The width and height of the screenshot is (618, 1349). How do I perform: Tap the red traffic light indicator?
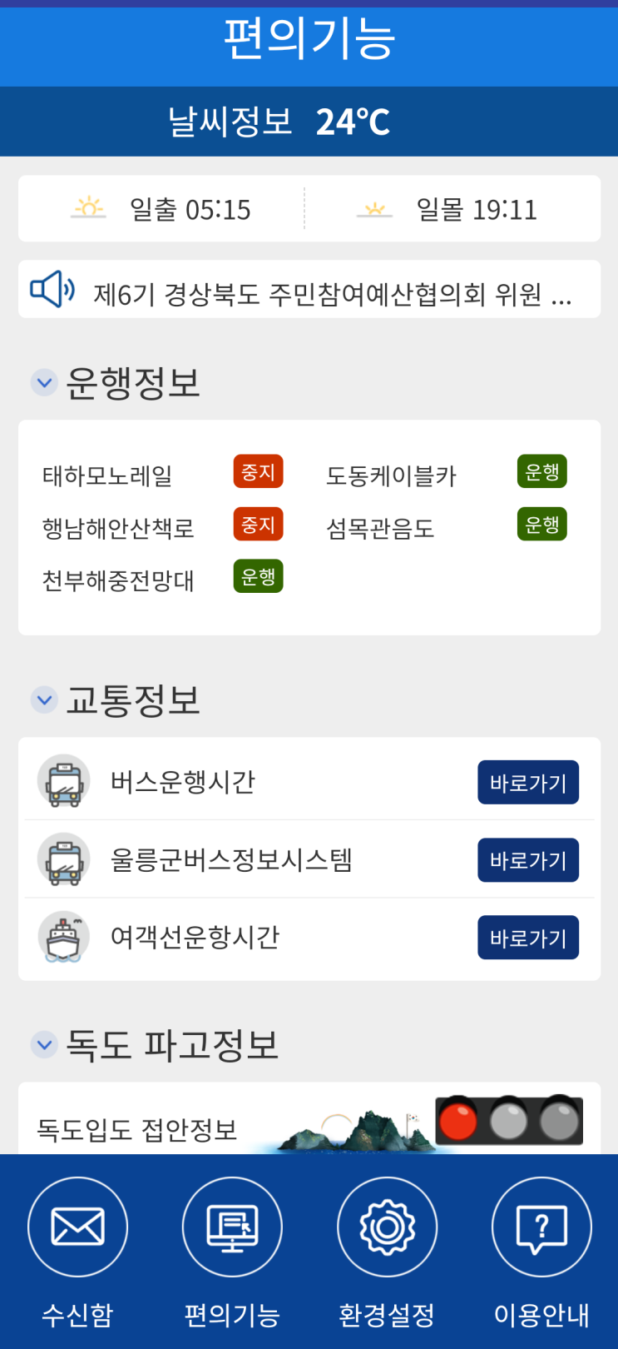click(457, 1121)
